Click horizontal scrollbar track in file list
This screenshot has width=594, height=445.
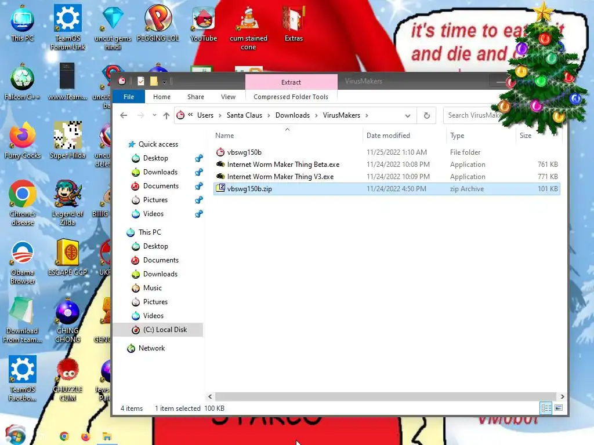pyautogui.click(x=386, y=396)
